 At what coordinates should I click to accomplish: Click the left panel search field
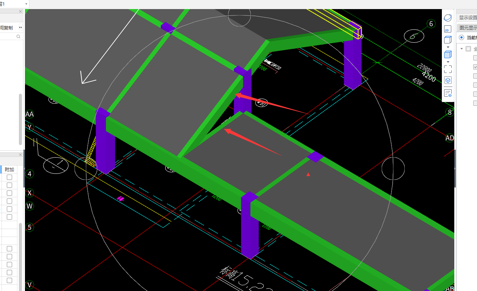11,37
